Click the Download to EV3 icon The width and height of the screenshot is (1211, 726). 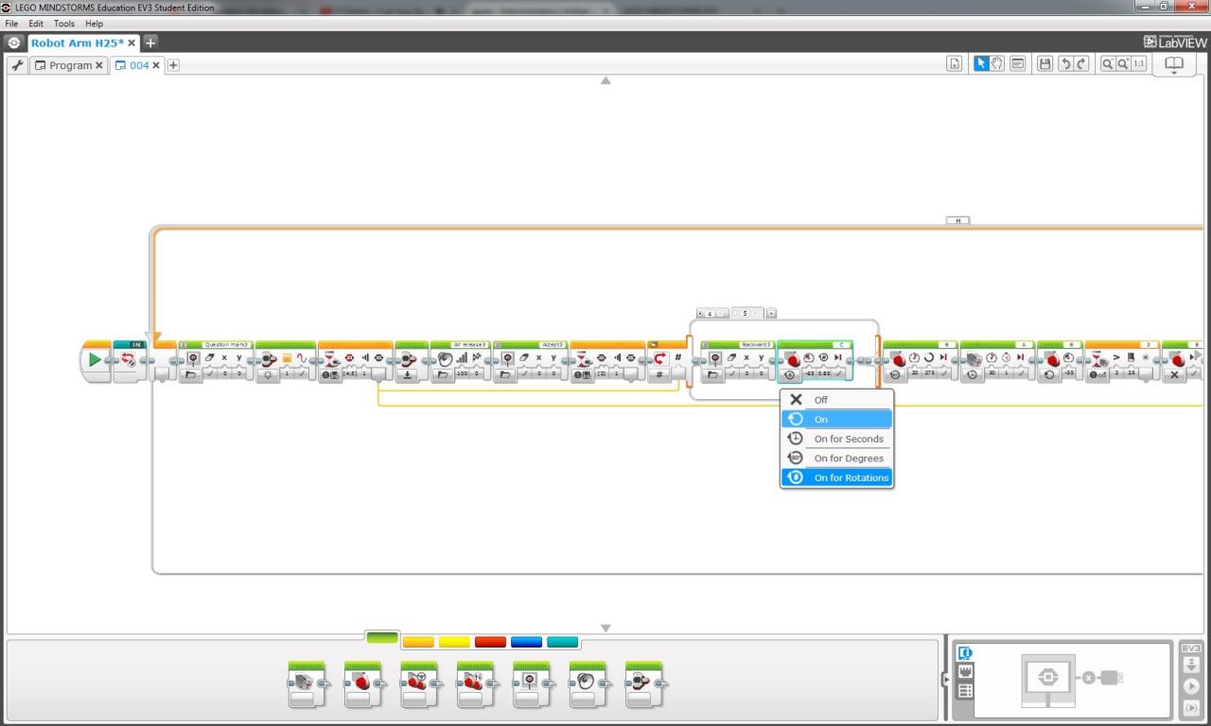tap(1191, 666)
